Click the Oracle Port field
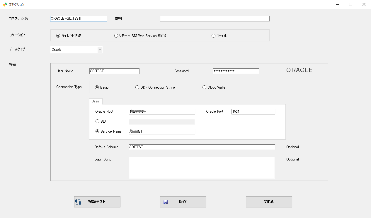This screenshot has width=371, height=218. coord(253,111)
